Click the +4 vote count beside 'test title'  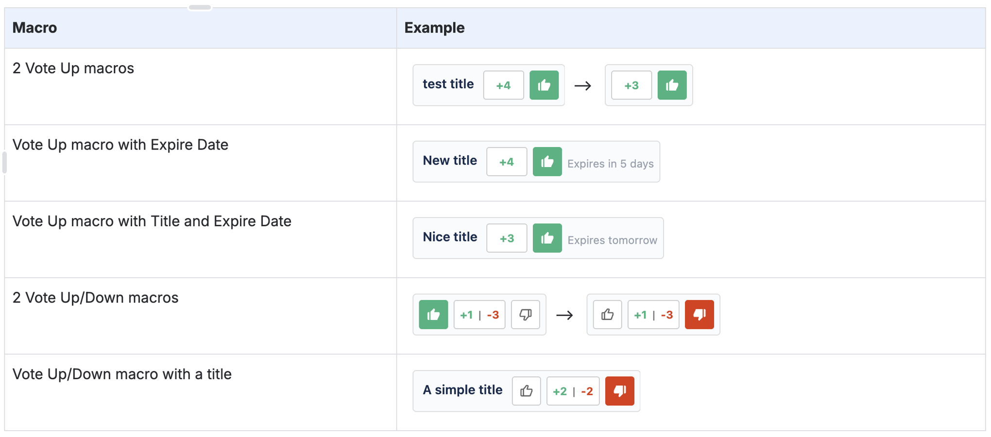click(x=503, y=85)
